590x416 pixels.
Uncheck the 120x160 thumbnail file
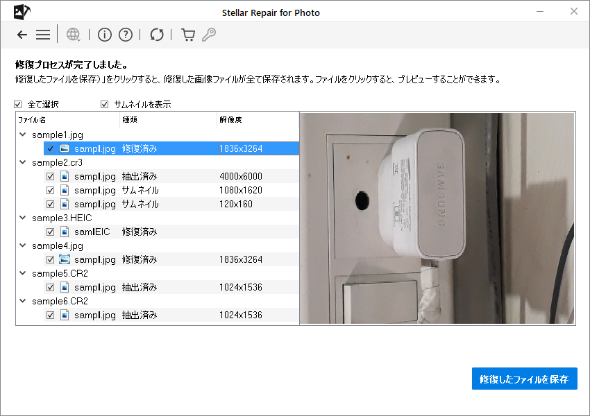(50, 204)
